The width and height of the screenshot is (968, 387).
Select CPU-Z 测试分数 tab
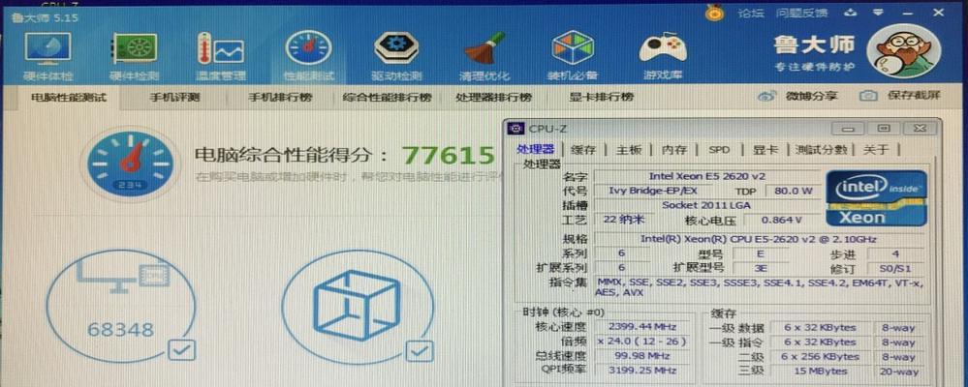pos(821,150)
